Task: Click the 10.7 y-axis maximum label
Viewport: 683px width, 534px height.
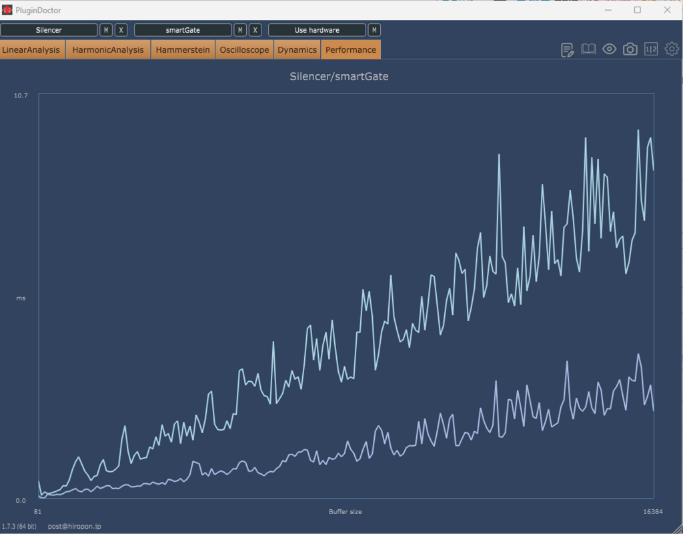Action: (x=21, y=95)
